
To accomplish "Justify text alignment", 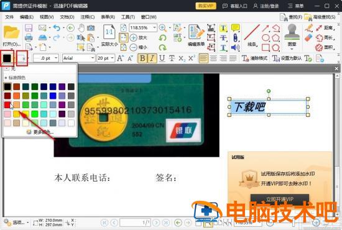I will tap(233, 58).
